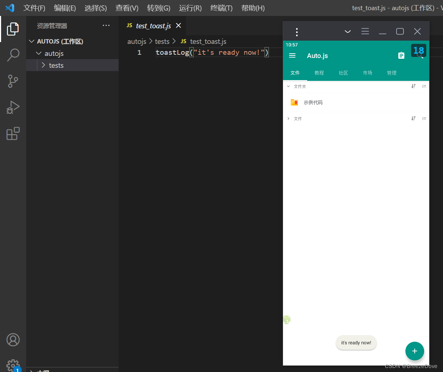Open the Explorer view in activity bar
This screenshot has width=443, height=372.
13,29
